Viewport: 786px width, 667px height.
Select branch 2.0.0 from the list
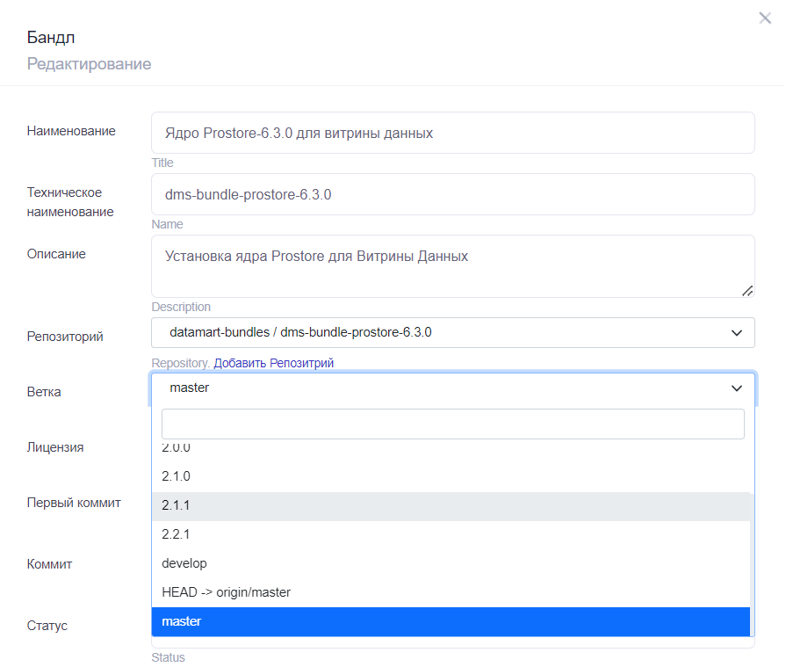pyautogui.click(x=176, y=448)
